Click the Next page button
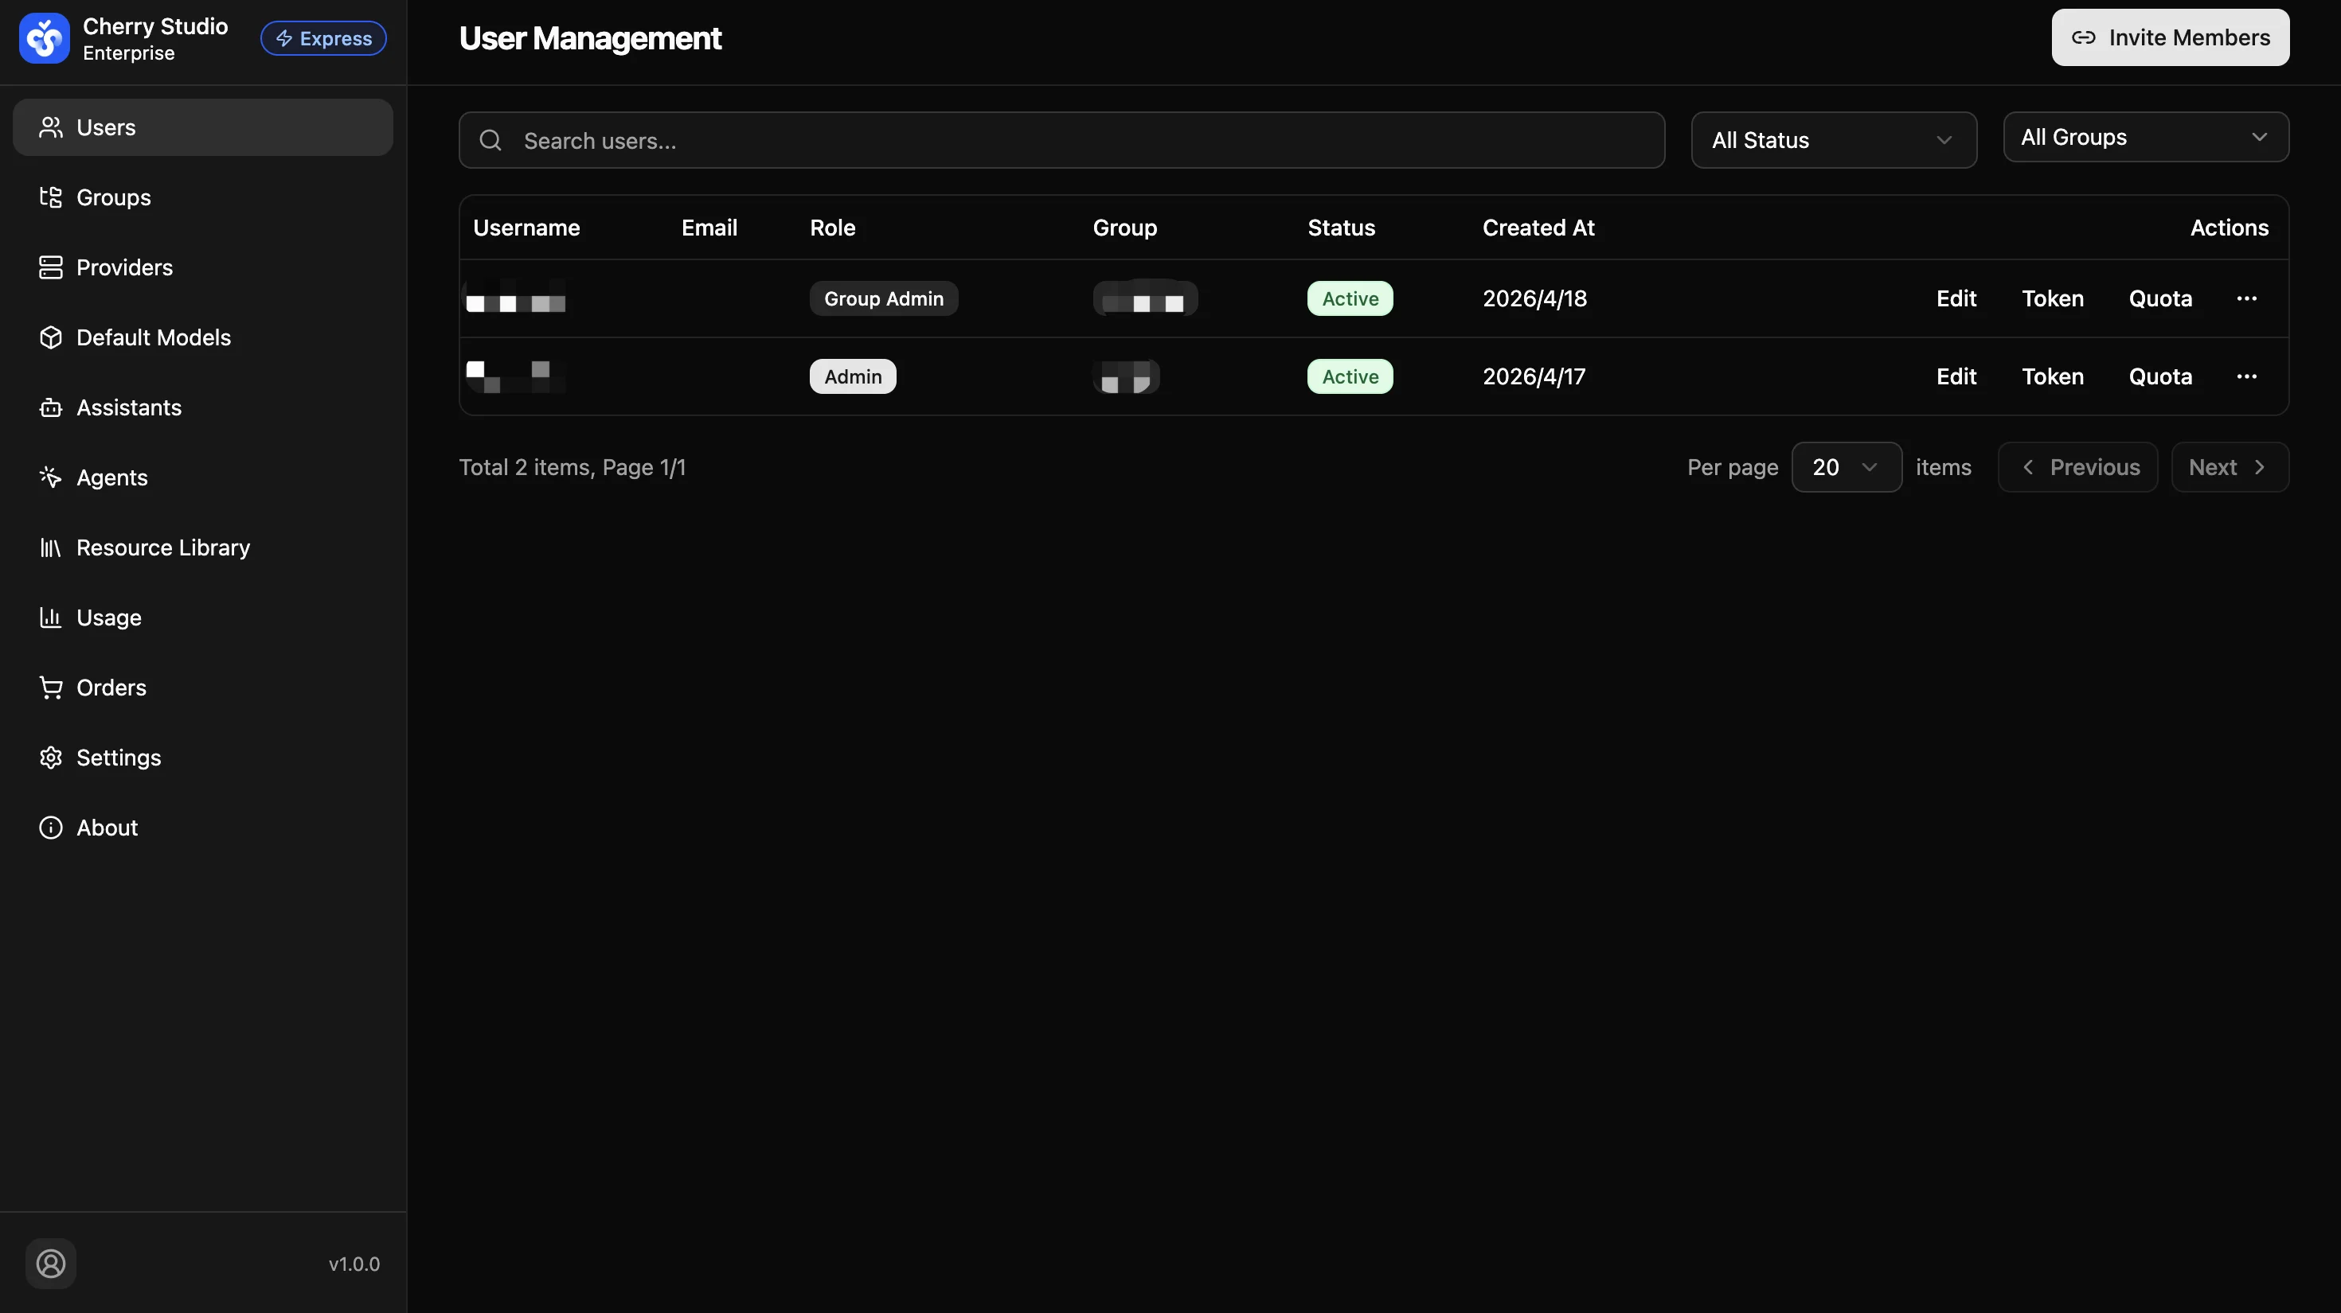The height and width of the screenshot is (1313, 2341). pyautogui.click(x=2230, y=467)
